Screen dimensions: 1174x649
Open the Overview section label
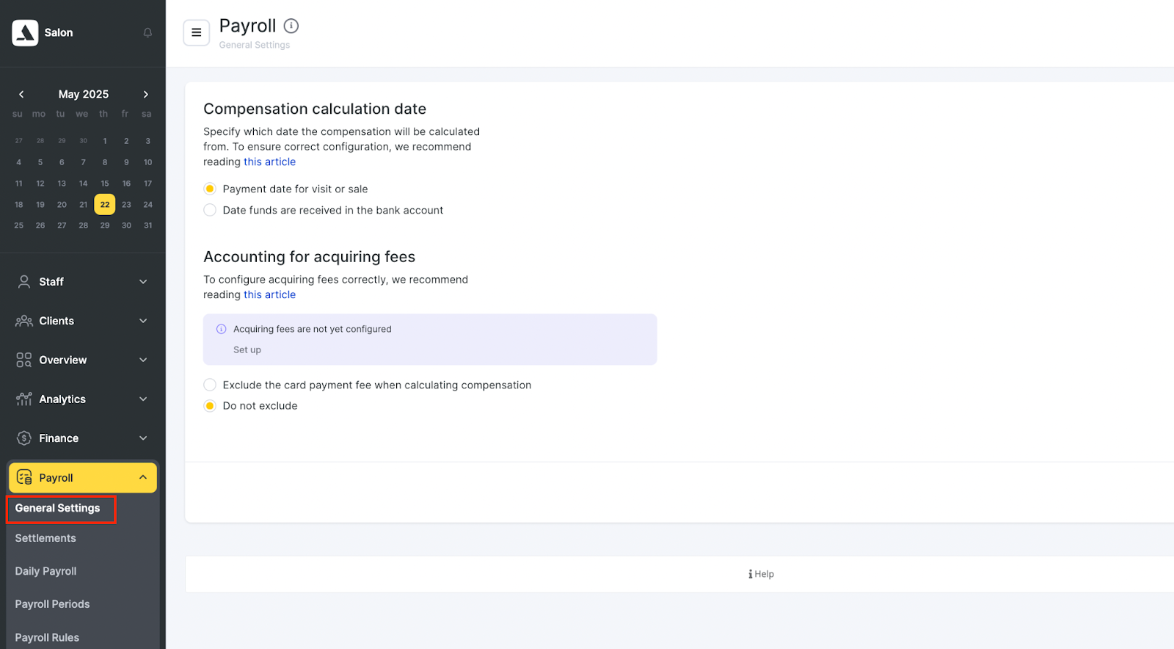(x=63, y=360)
